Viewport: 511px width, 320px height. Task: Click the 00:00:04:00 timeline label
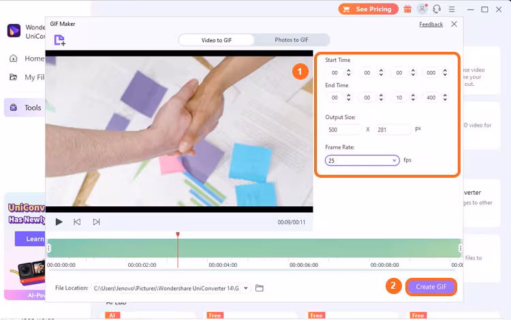point(223,265)
